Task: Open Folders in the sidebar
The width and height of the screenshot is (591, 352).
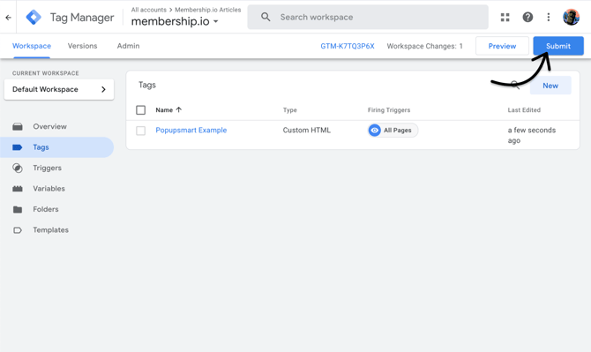Action: (46, 209)
